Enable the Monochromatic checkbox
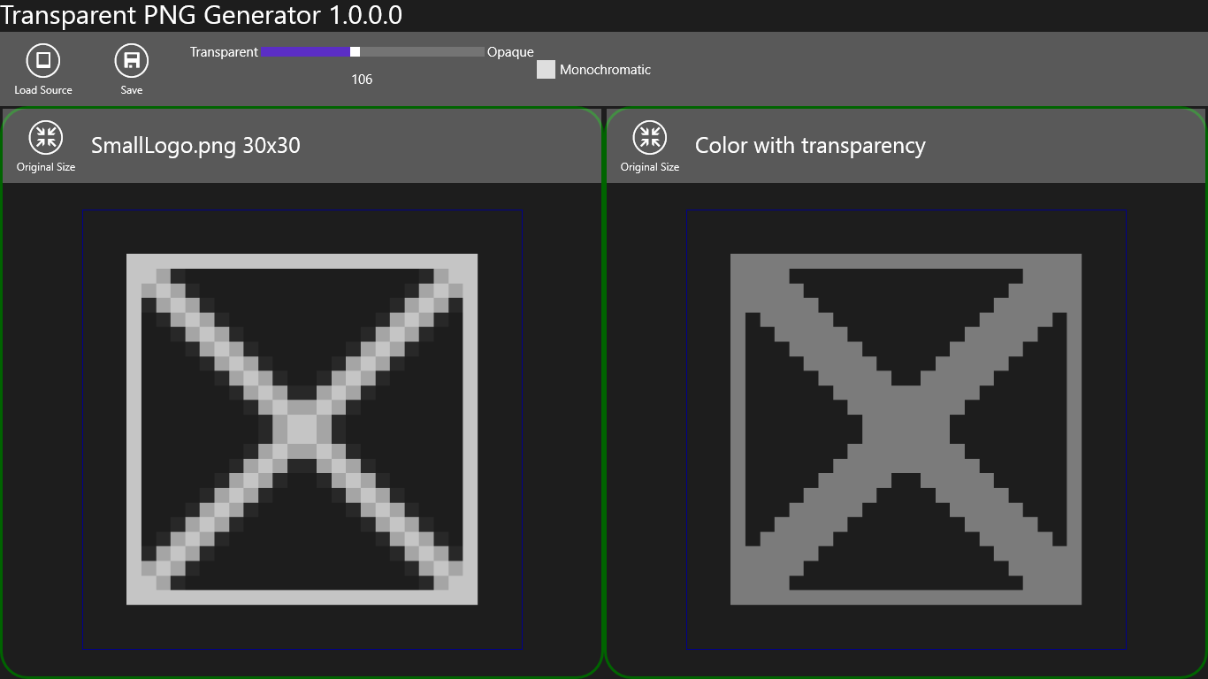Image resolution: width=1208 pixels, height=679 pixels. click(546, 70)
